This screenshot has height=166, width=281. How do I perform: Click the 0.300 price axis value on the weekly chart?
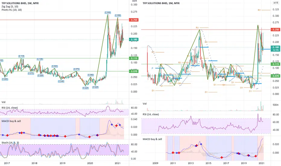coord(134,5)
